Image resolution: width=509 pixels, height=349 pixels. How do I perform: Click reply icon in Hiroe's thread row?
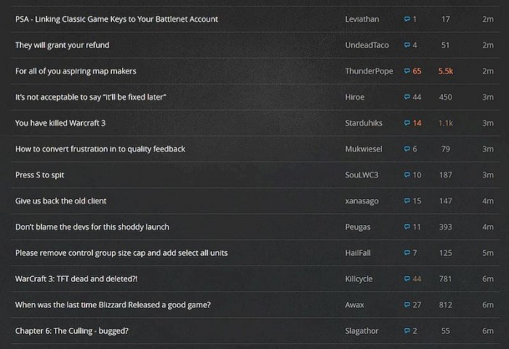click(x=407, y=97)
